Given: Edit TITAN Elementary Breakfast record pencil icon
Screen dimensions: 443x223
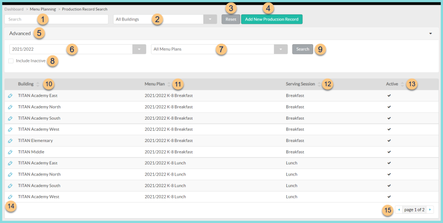Looking at the screenshot, I should tap(10, 141).
